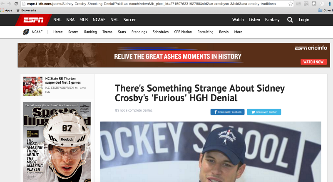Click the N.C. STATE WOLFPACK byline text
Screen dimensions: 333x182
(60, 88)
